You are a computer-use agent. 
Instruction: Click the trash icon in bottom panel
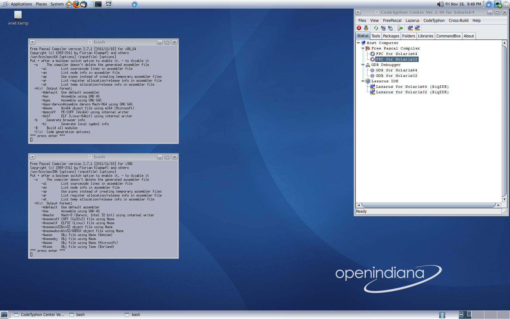(442, 315)
